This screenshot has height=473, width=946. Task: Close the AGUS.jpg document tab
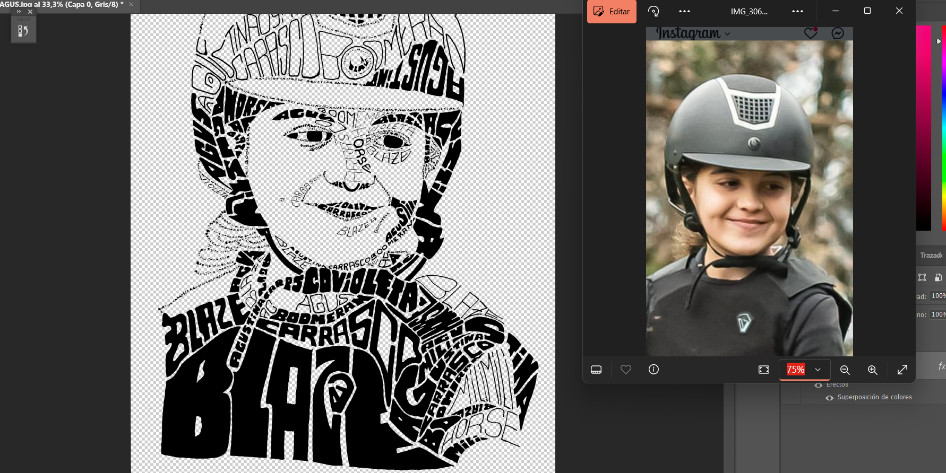(131, 4)
